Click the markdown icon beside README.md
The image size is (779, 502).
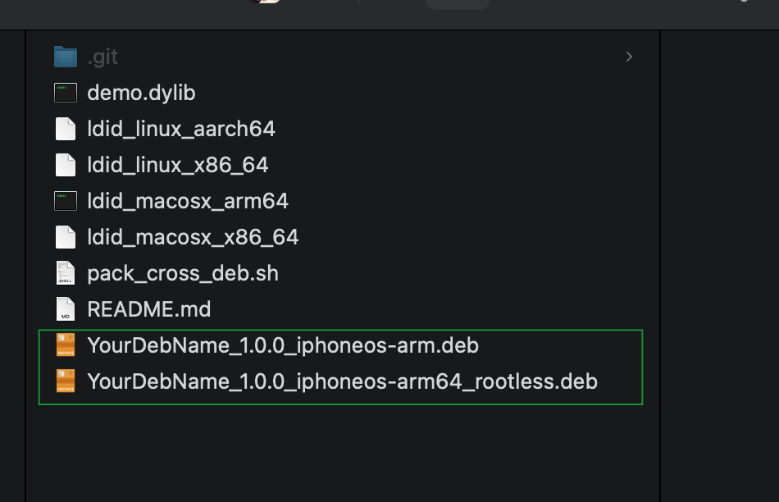[65, 309]
